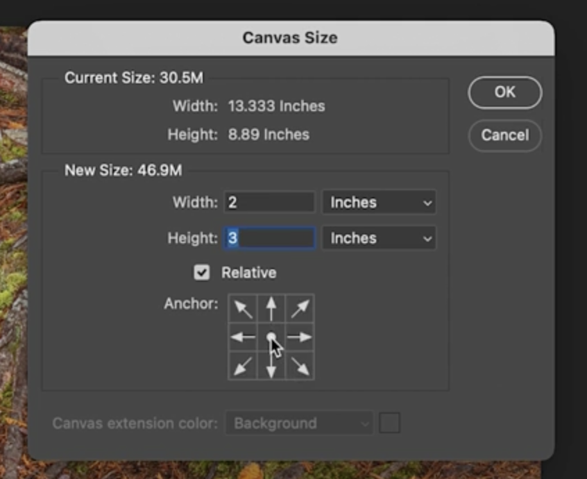Set anchor to top-right arrow

300,309
